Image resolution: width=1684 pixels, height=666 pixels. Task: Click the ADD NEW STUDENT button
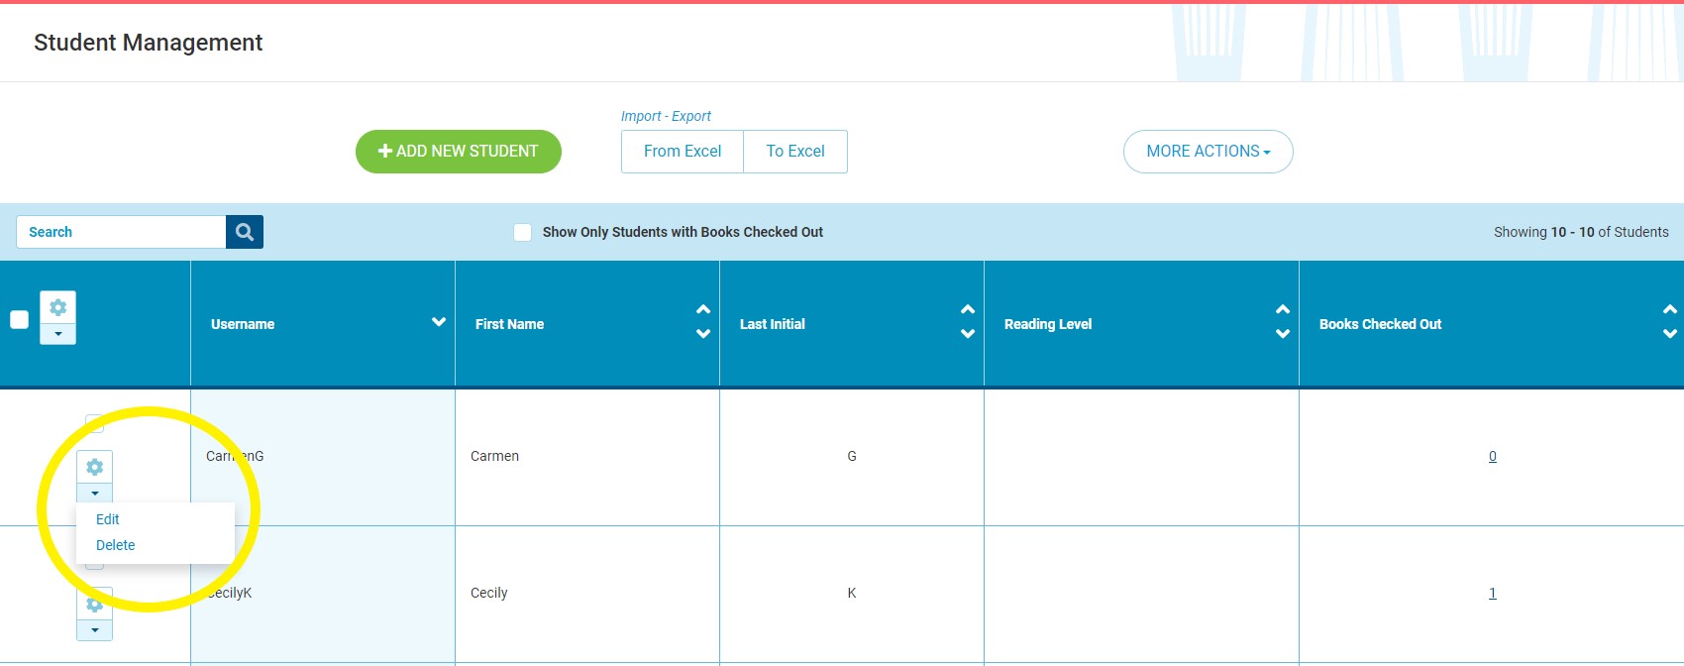point(459,152)
